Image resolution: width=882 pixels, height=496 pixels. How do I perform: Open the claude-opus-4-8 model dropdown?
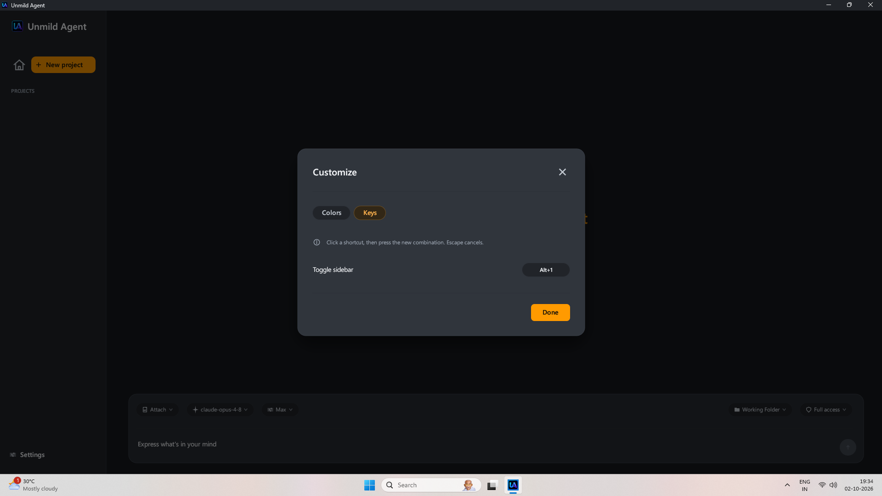tap(220, 410)
